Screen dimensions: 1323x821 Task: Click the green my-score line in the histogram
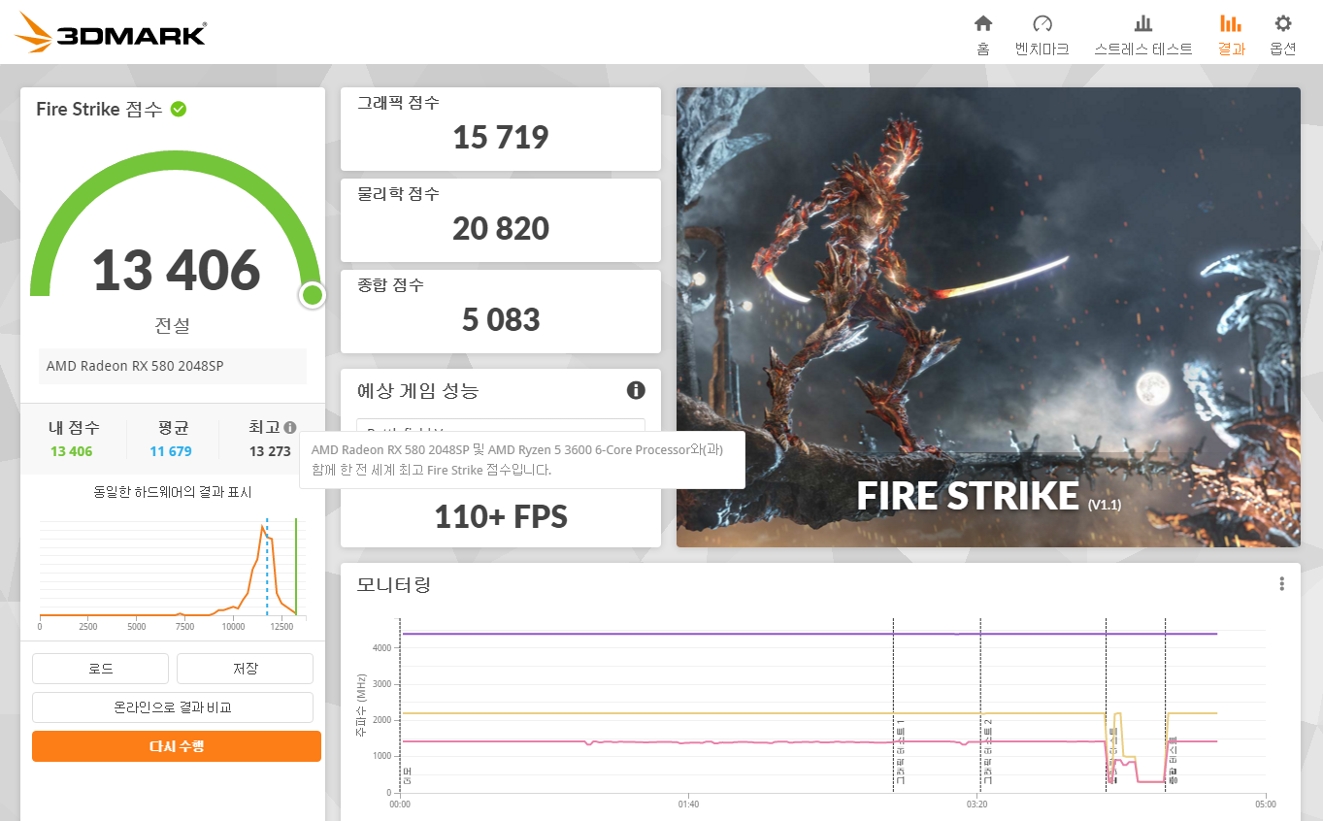pos(296,566)
